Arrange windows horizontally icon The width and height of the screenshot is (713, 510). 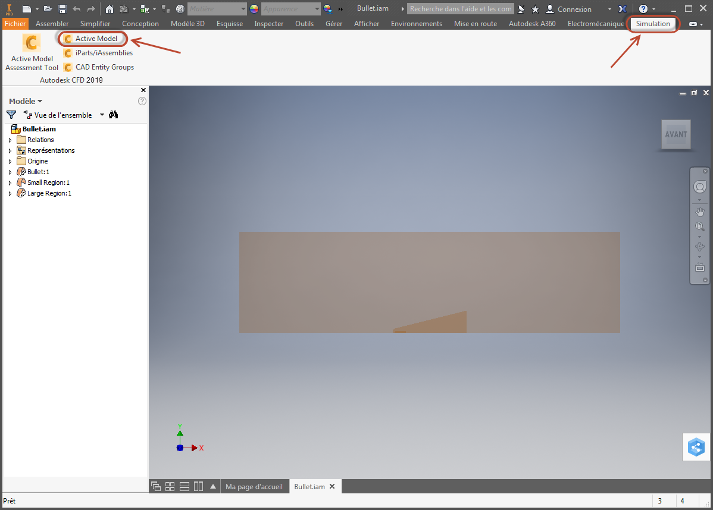(184, 486)
